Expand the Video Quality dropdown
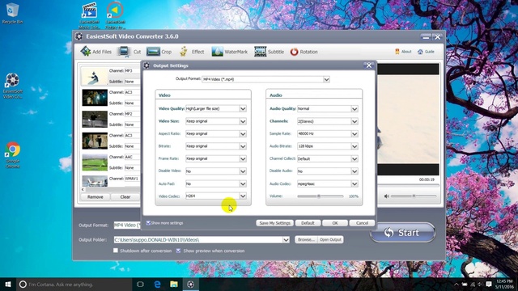Viewport: 518px width, 291px height. (243, 108)
